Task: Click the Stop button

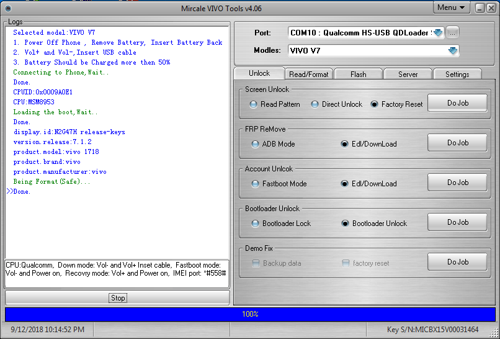Action: click(118, 298)
